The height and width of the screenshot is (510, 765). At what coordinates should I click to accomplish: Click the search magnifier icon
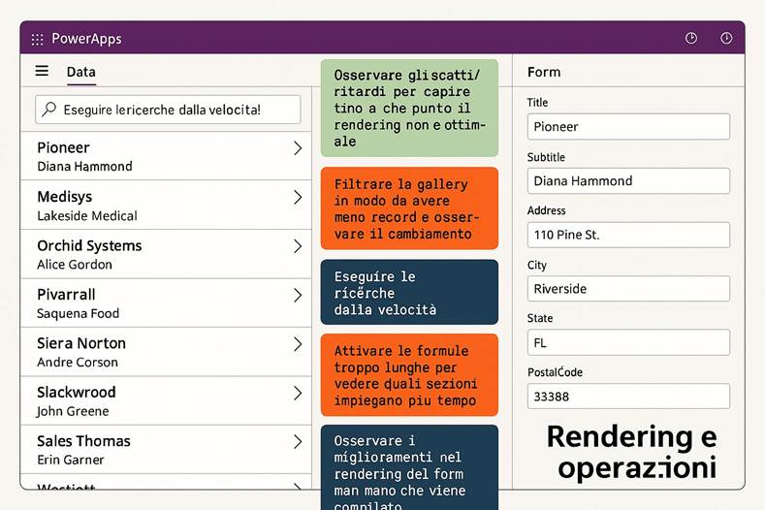(48, 110)
